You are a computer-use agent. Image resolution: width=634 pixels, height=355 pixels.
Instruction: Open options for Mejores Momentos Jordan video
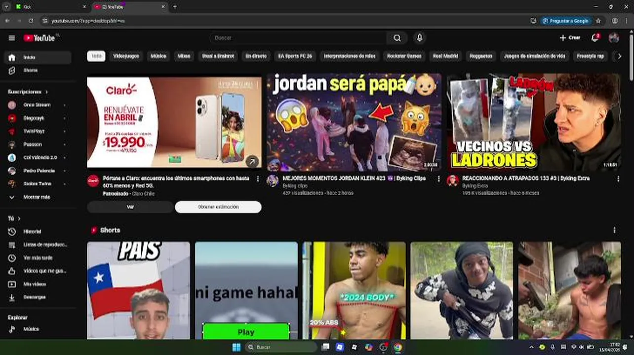click(x=438, y=179)
